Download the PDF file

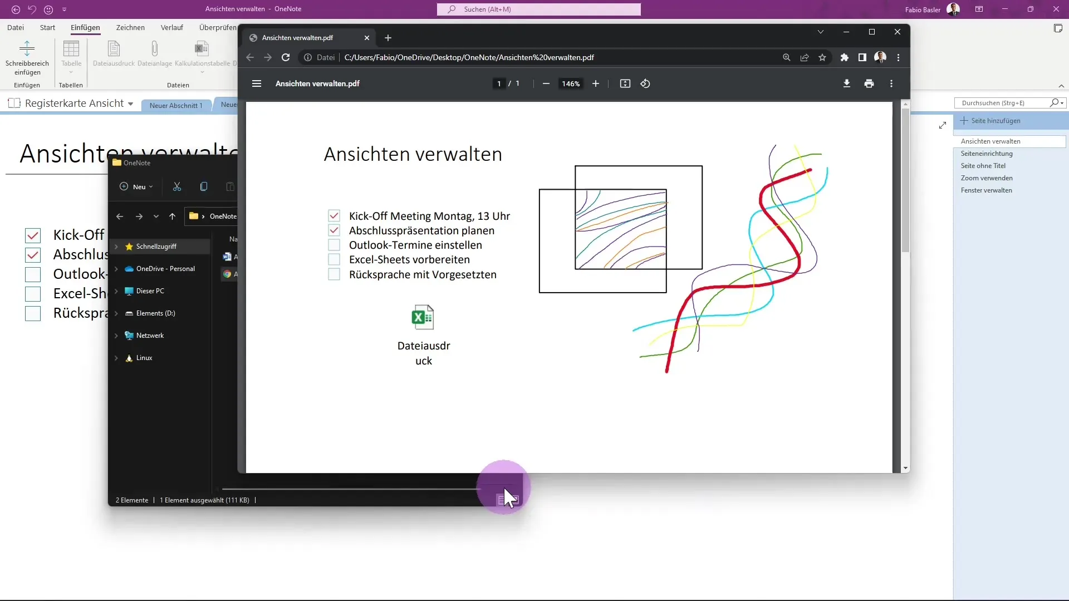847,83
